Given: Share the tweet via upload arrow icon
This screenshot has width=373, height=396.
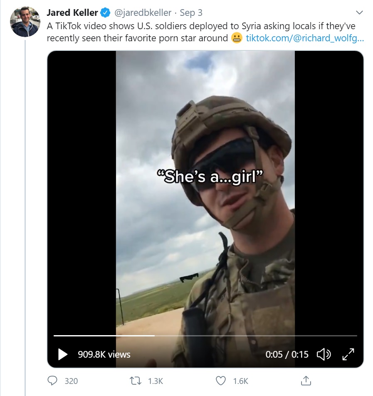Looking at the screenshot, I should click(x=306, y=381).
